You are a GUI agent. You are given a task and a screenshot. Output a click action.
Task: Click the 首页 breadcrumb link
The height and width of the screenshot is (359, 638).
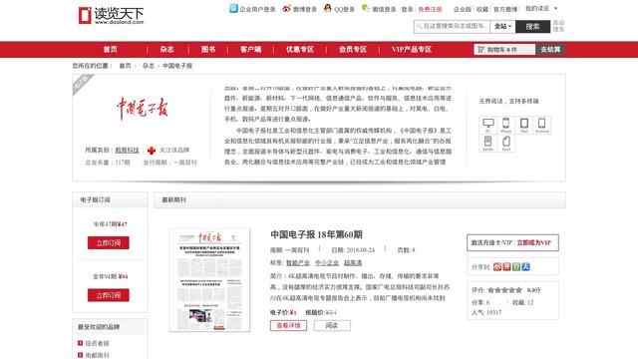(125, 66)
